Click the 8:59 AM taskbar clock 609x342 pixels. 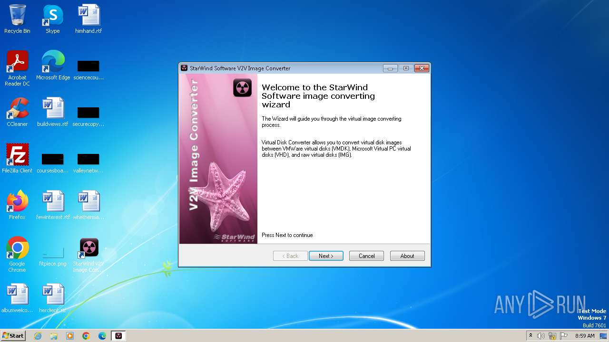pyautogui.click(x=585, y=336)
